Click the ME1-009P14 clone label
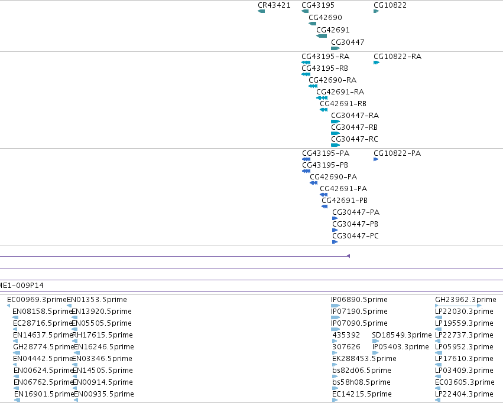Screen dimensions: 503x403 pyautogui.click(x=21, y=286)
